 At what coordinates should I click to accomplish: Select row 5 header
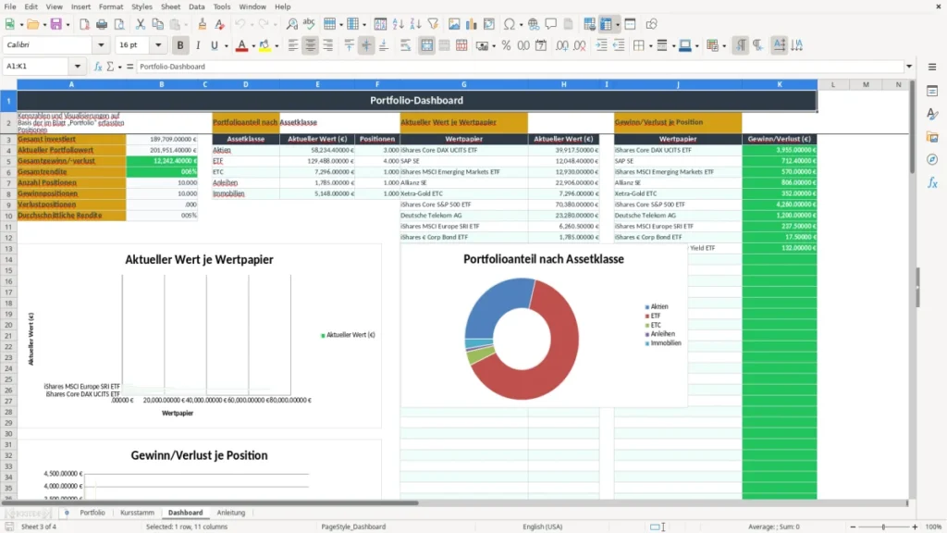point(8,161)
